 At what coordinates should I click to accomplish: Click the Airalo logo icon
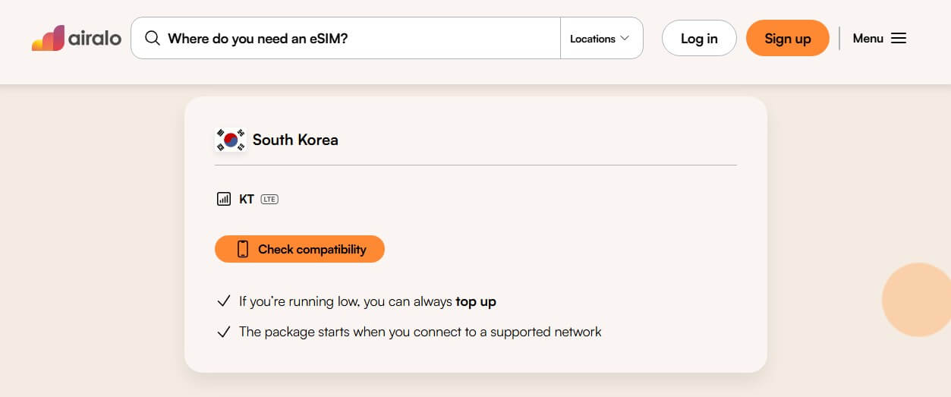point(48,38)
